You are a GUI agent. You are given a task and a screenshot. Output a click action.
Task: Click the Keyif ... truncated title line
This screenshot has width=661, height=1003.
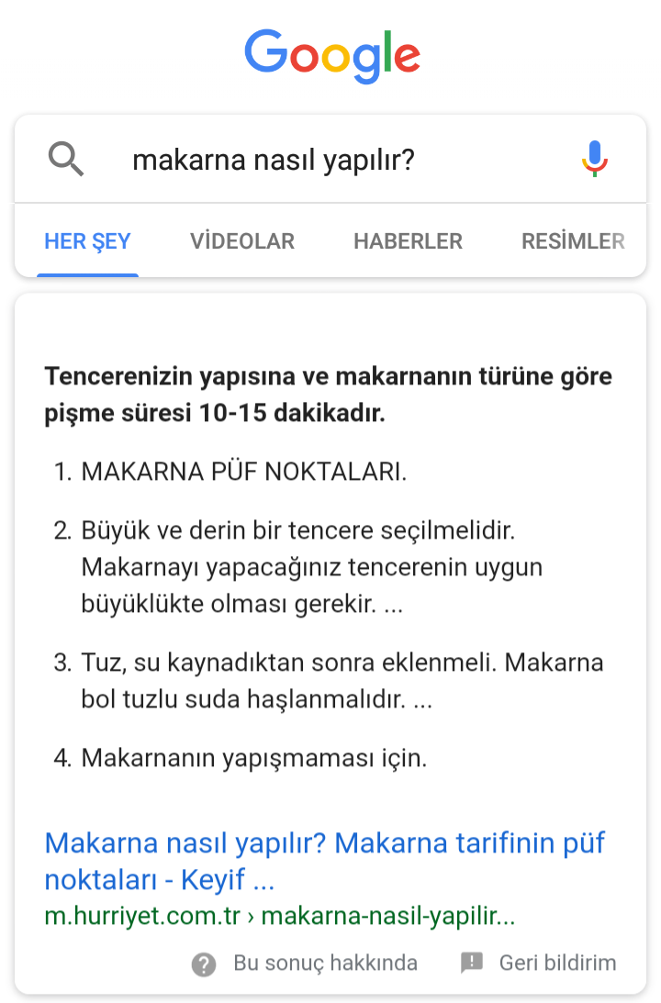(160, 879)
